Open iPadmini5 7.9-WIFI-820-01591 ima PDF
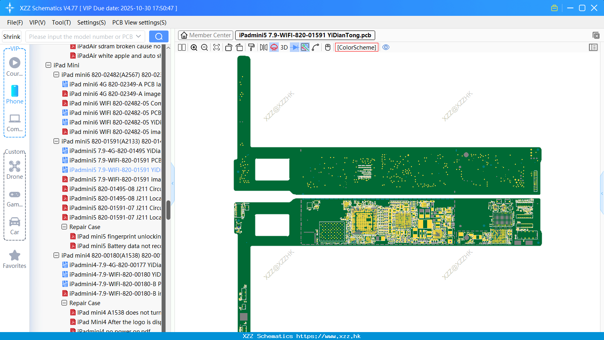 [x=111, y=180]
